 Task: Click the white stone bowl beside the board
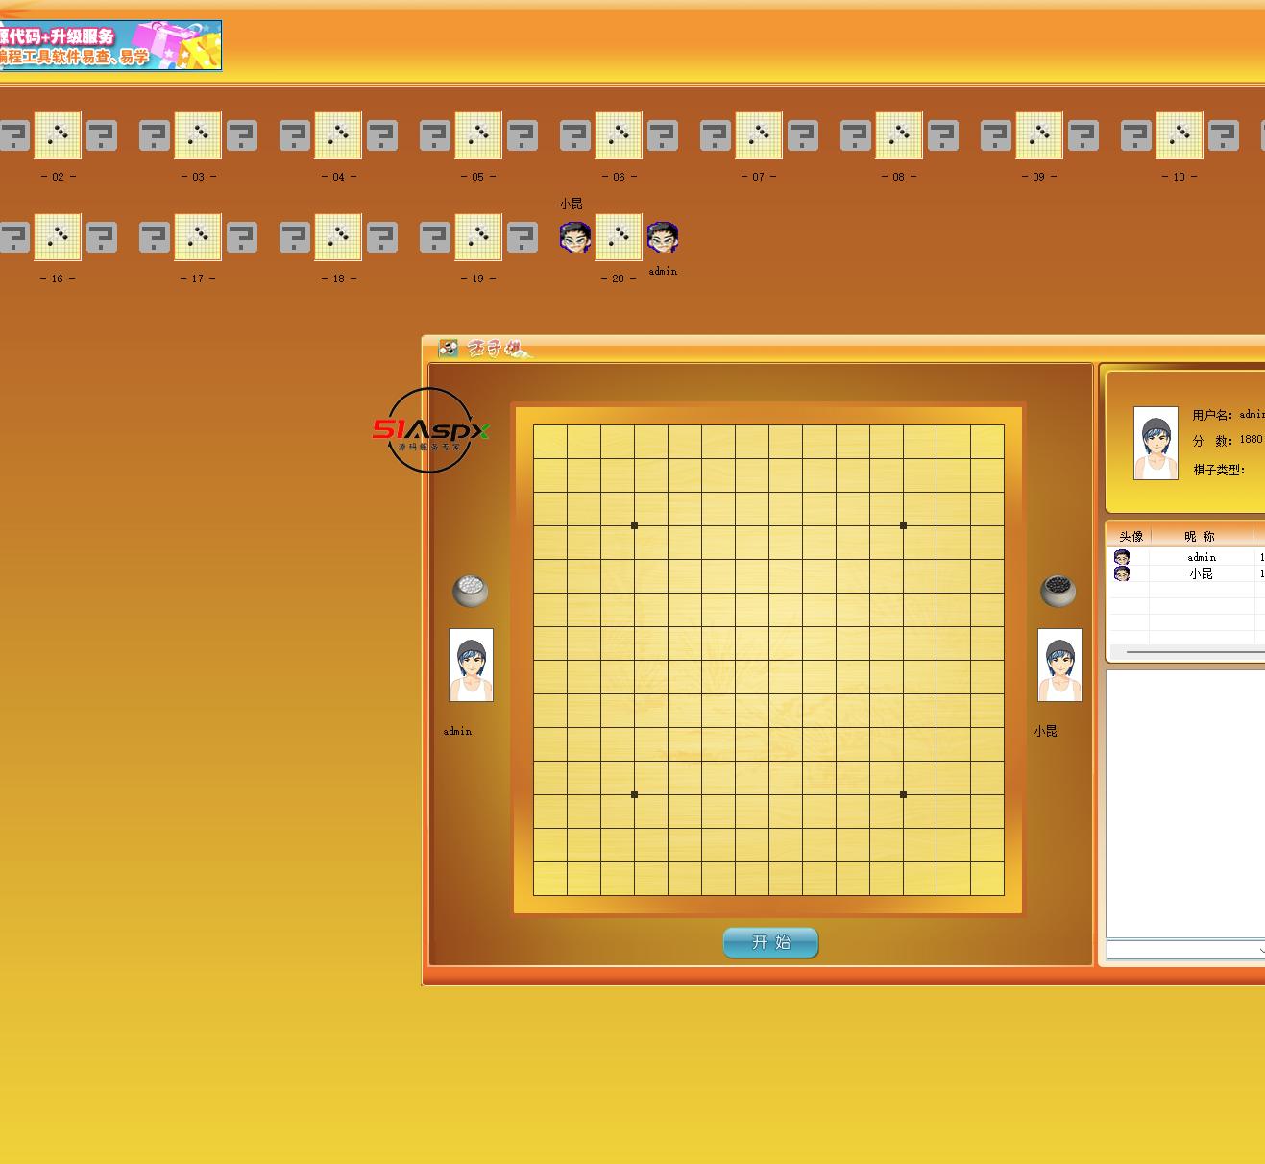pyautogui.click(x=471, y=591)
